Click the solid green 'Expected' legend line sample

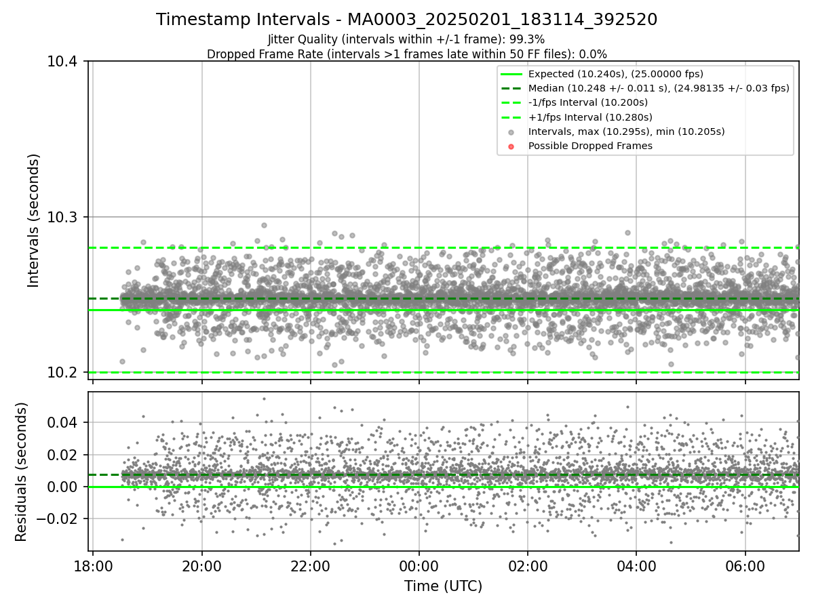pyautogui.click(x=511, y=74)
